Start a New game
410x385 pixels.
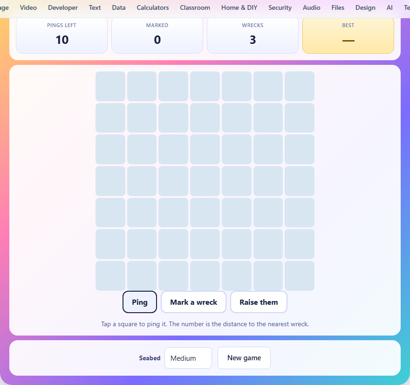[244, 358]
